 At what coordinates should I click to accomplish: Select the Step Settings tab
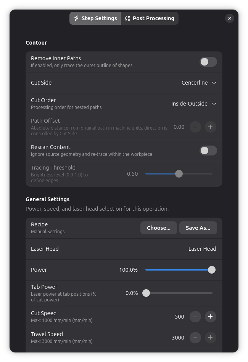click(95, 18)
